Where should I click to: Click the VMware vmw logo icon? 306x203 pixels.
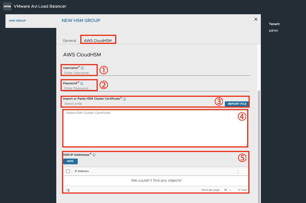pos(7,7)
